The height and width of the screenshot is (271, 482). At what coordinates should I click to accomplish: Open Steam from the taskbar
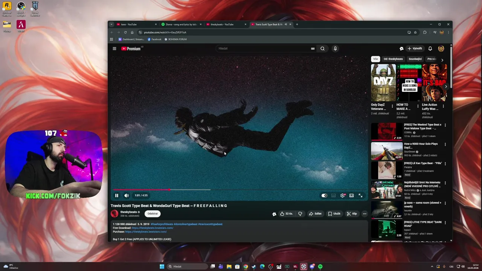coord(254,266)
